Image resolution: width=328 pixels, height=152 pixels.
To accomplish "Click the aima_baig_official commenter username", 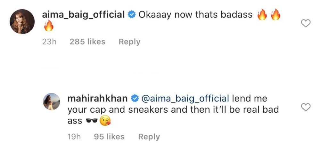I will coord(83,15).
